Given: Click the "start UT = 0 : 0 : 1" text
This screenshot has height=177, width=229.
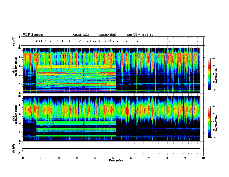Looking at the screenshot, I should (140, 35).
